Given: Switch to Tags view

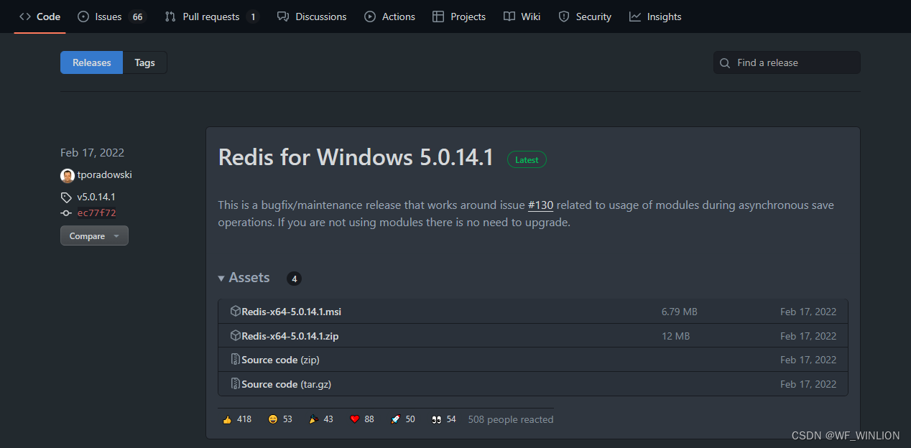Looking at the screenshot, I should 144,62.
